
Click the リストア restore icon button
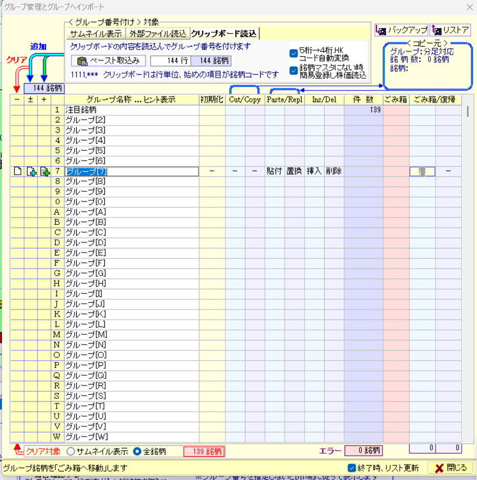click(450, 30)
